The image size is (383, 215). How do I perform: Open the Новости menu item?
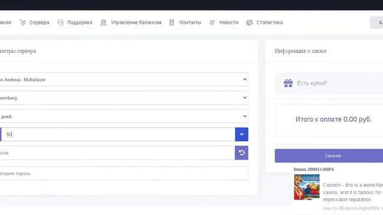click(x=229, y=23)
